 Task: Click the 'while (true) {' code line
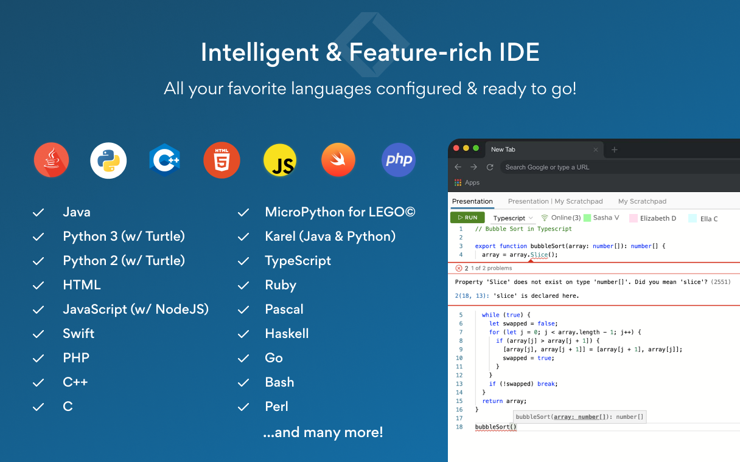click(x=506, y=315)
